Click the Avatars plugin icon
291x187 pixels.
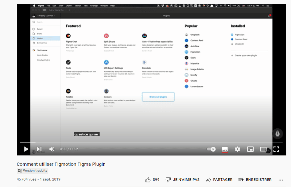tap(106, 91)
